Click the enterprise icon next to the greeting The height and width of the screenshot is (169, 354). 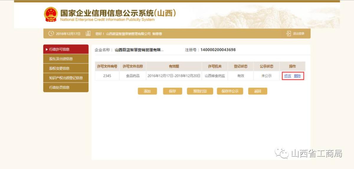[88, 34]
